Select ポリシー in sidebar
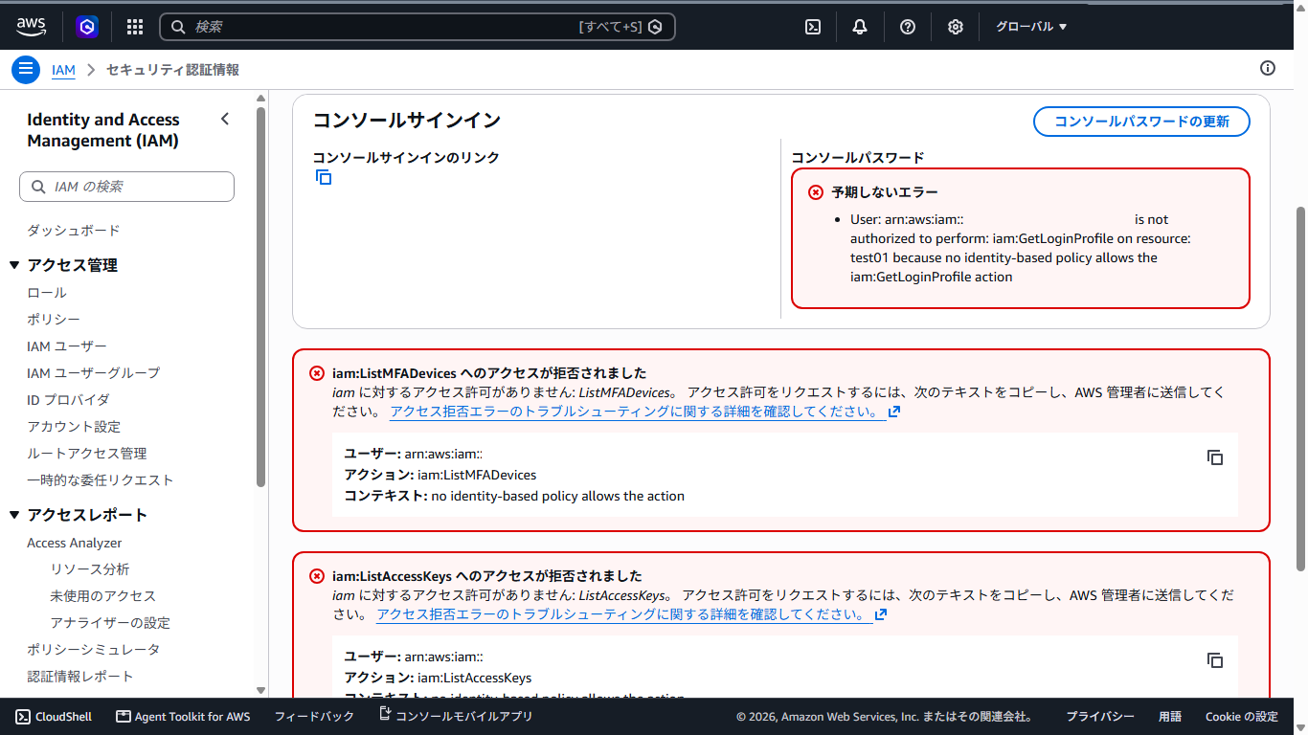1308x735 pixels. click(x=54, y=320)
